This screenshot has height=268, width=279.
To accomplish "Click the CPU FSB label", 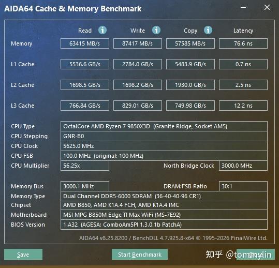I will (22, 156).
